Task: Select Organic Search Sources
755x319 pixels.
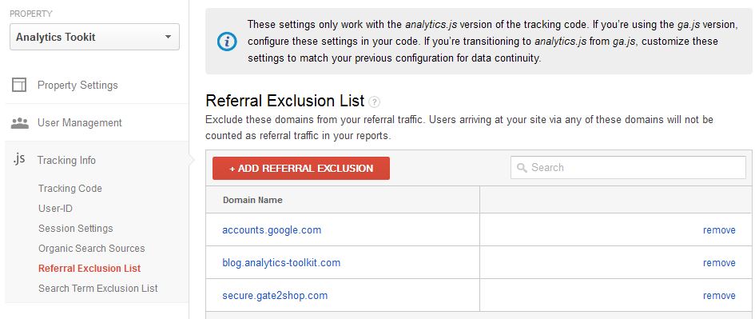Action: coord(92,249)
